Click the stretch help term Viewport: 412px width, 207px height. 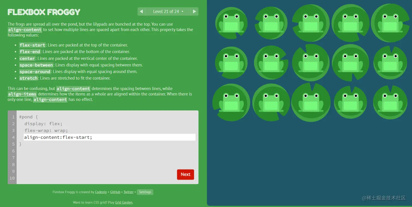click(29, 78)
